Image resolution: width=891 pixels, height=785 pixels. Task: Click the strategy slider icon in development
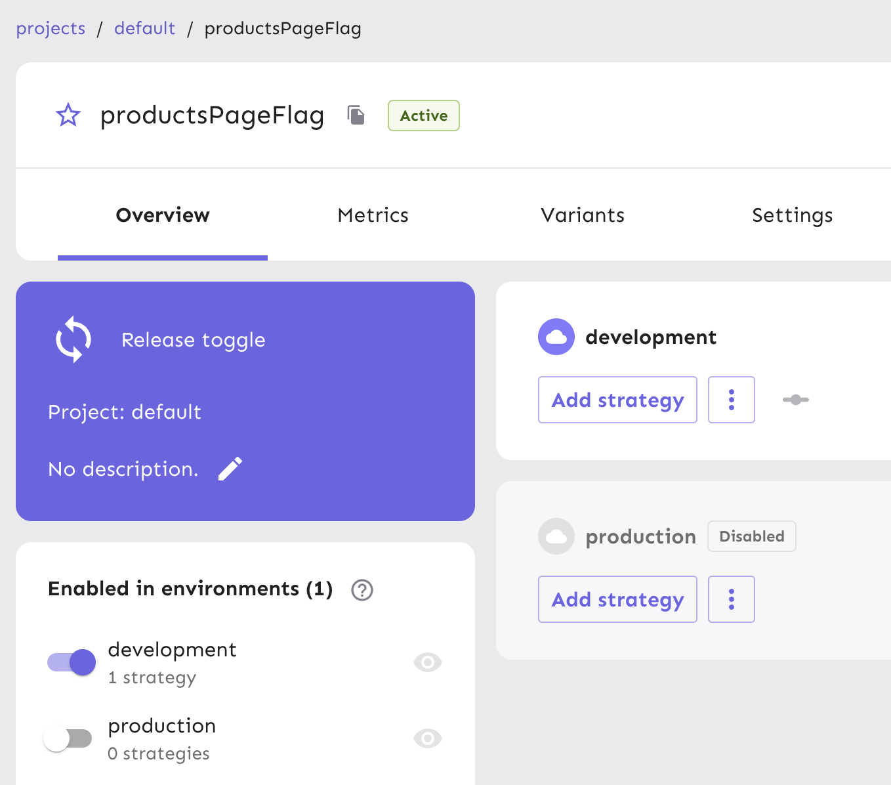(795, 400)
